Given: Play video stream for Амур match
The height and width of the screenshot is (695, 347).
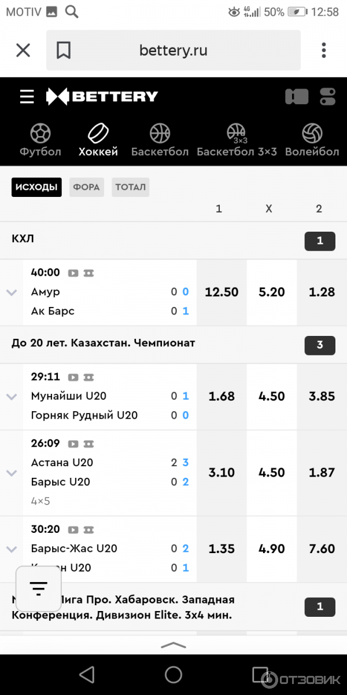Looking at the screenshot, I should coord(73,273).
